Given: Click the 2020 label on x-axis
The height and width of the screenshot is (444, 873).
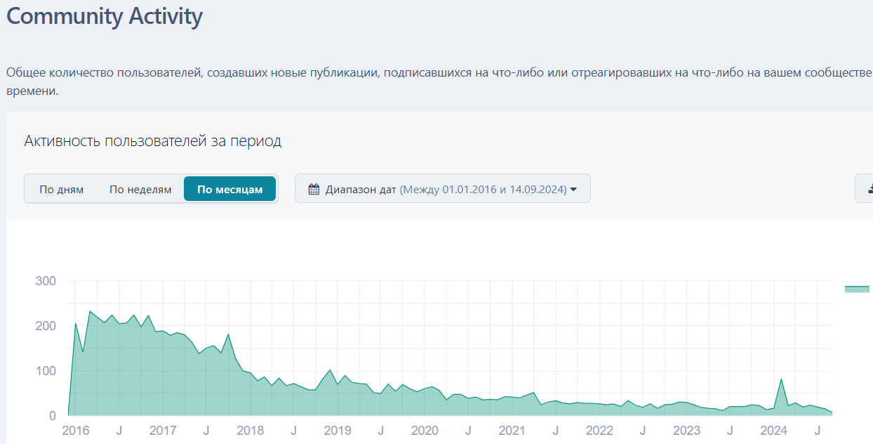Looking at the screenshot, I should pos(425,431).
